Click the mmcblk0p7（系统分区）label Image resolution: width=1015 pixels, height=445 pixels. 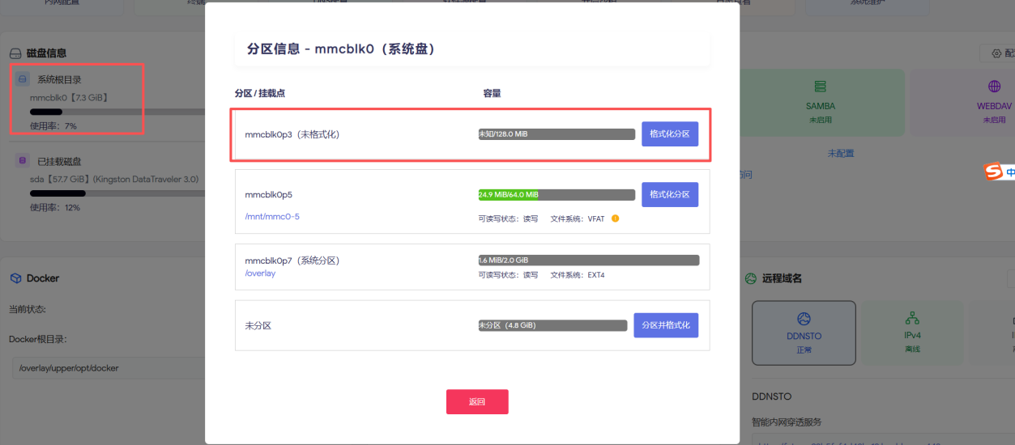coord(292,261)
